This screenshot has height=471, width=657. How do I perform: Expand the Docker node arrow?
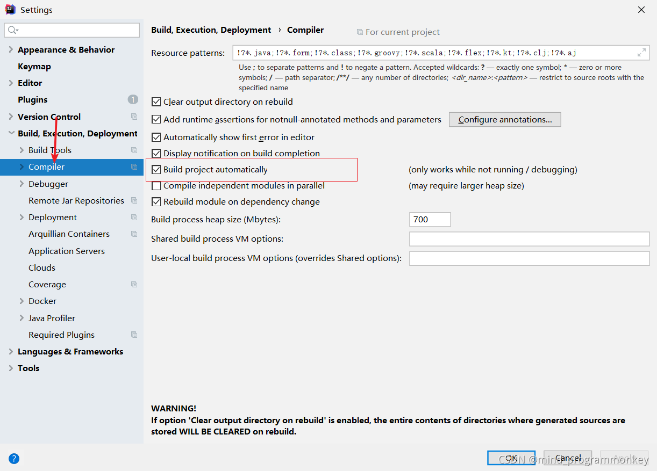(x=22, y=301)
